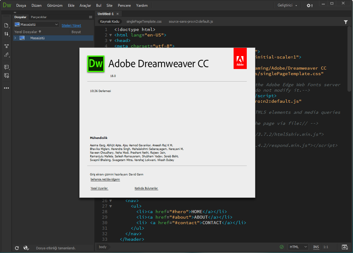Click the Expand All code icon

[6, 46]
